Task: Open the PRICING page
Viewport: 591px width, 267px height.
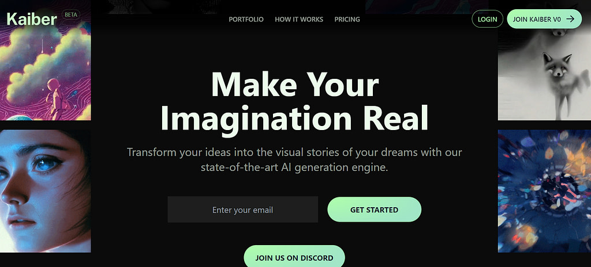Action: pyautogui.click(x=347, y=19)
